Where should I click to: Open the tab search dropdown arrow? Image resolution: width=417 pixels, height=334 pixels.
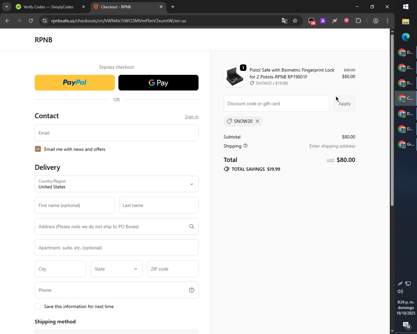point(6,7)
